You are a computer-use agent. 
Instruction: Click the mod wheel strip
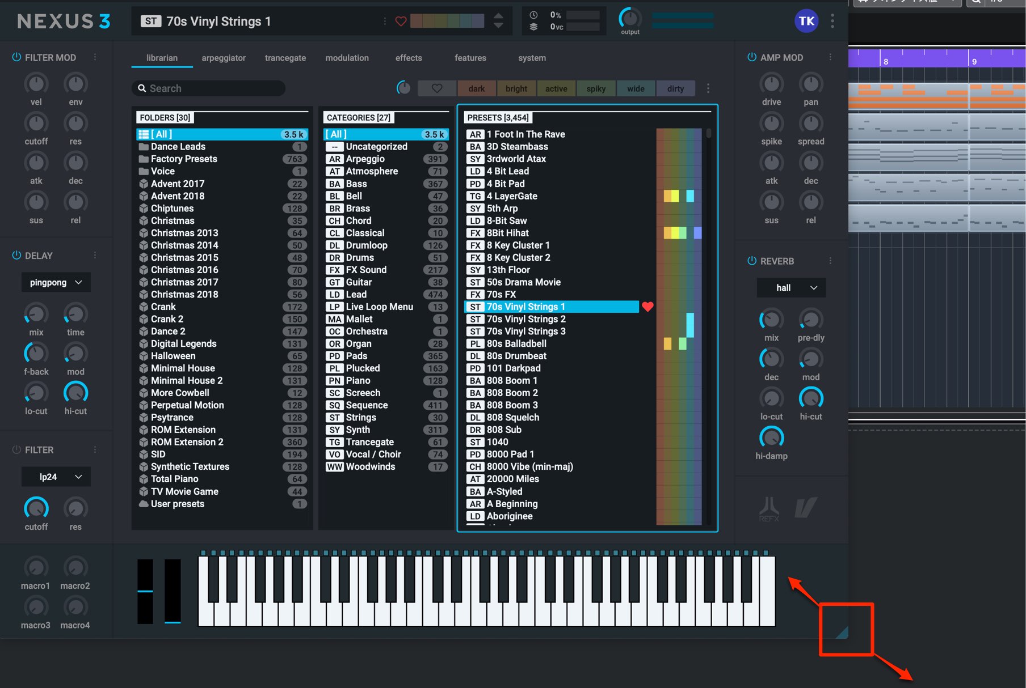click(173, 591)
